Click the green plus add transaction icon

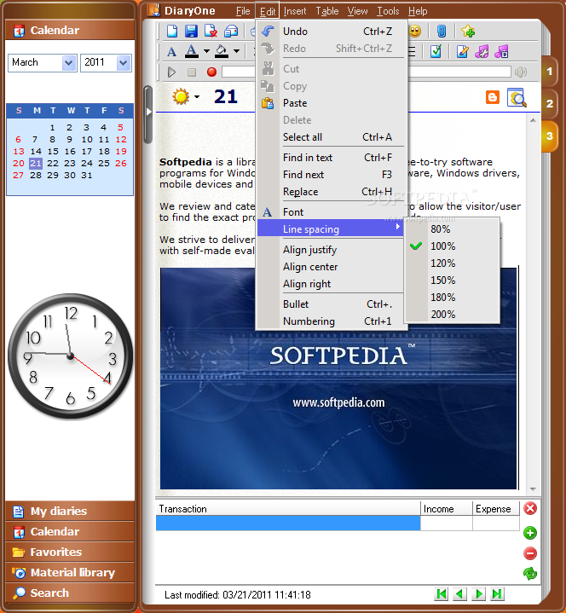pos(530,533)
